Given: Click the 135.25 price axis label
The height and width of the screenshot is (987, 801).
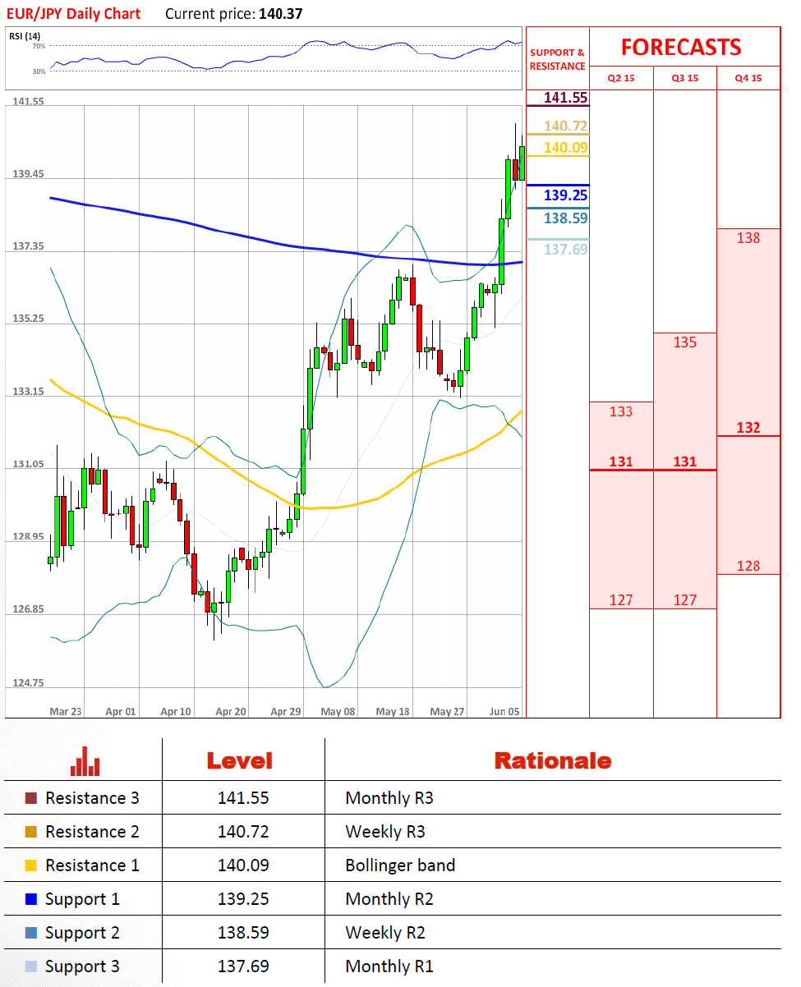Looking at the screenshot, I should click(x=28, y=319).
